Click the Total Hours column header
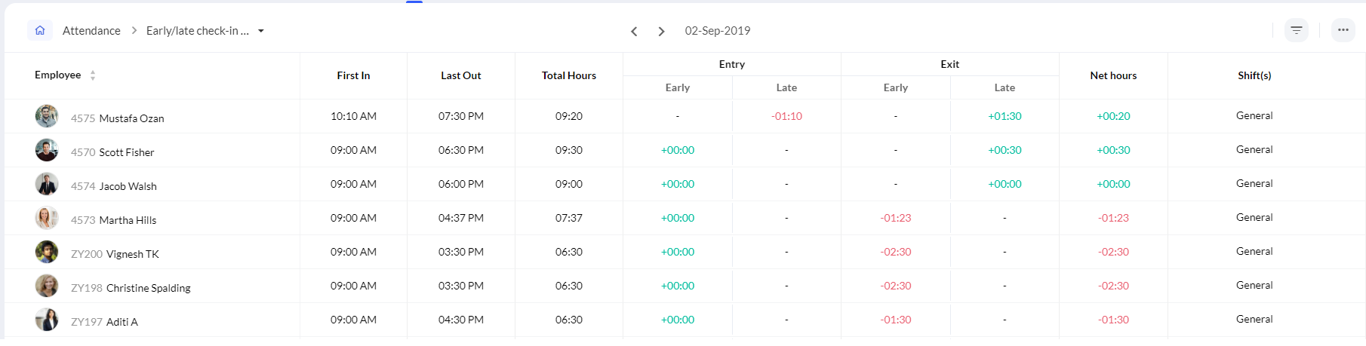The width and height of the screenshot is (1366, 346). [x=569, y=75]
